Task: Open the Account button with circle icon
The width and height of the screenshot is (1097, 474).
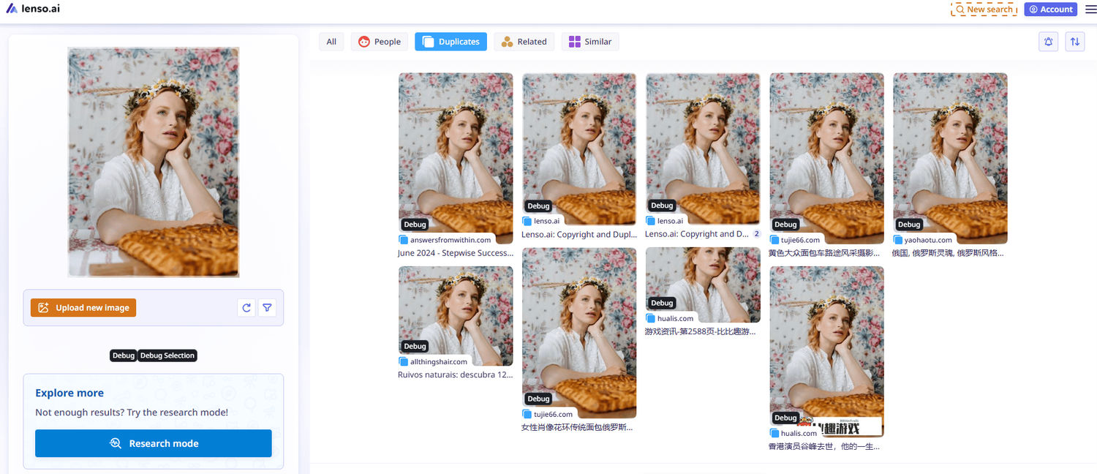Action: [x=1050, y=9]
